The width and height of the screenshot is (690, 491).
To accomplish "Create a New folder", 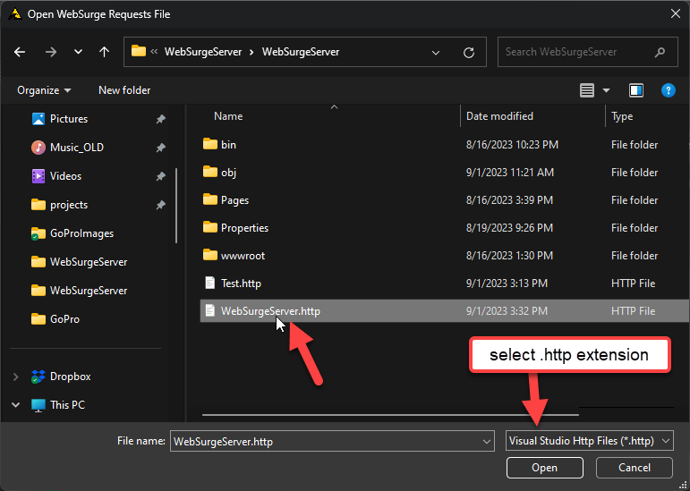I will pyautogui.click(x=124, y=90).
